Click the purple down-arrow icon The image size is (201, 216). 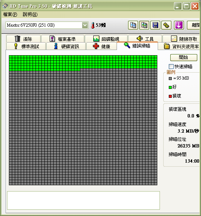click(179, 25)
